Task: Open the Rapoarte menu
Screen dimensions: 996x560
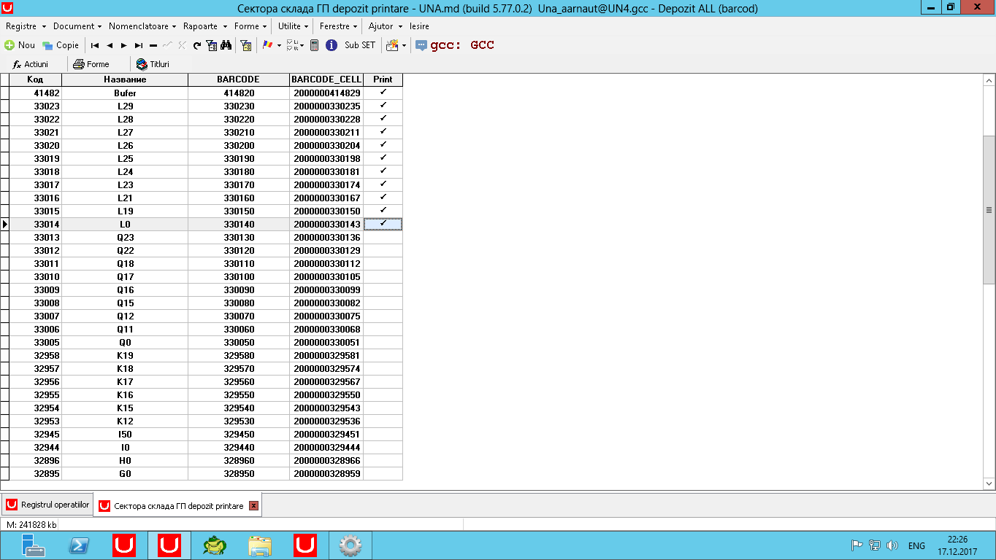Action: [204, 26]
